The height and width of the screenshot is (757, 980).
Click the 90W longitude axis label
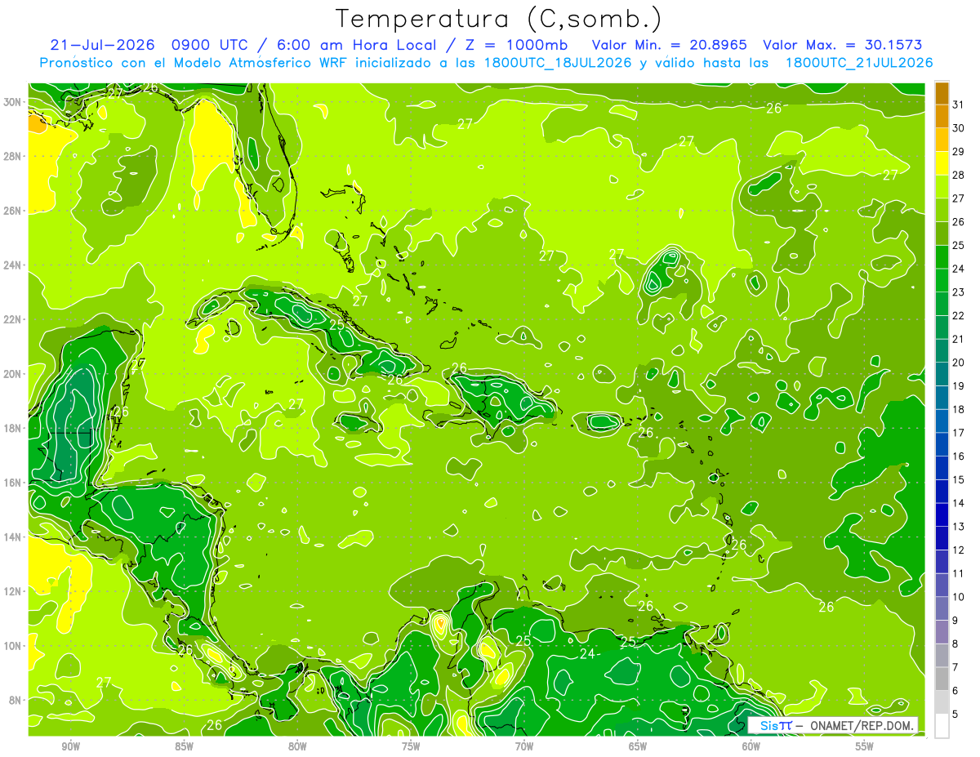coord(70,747)
